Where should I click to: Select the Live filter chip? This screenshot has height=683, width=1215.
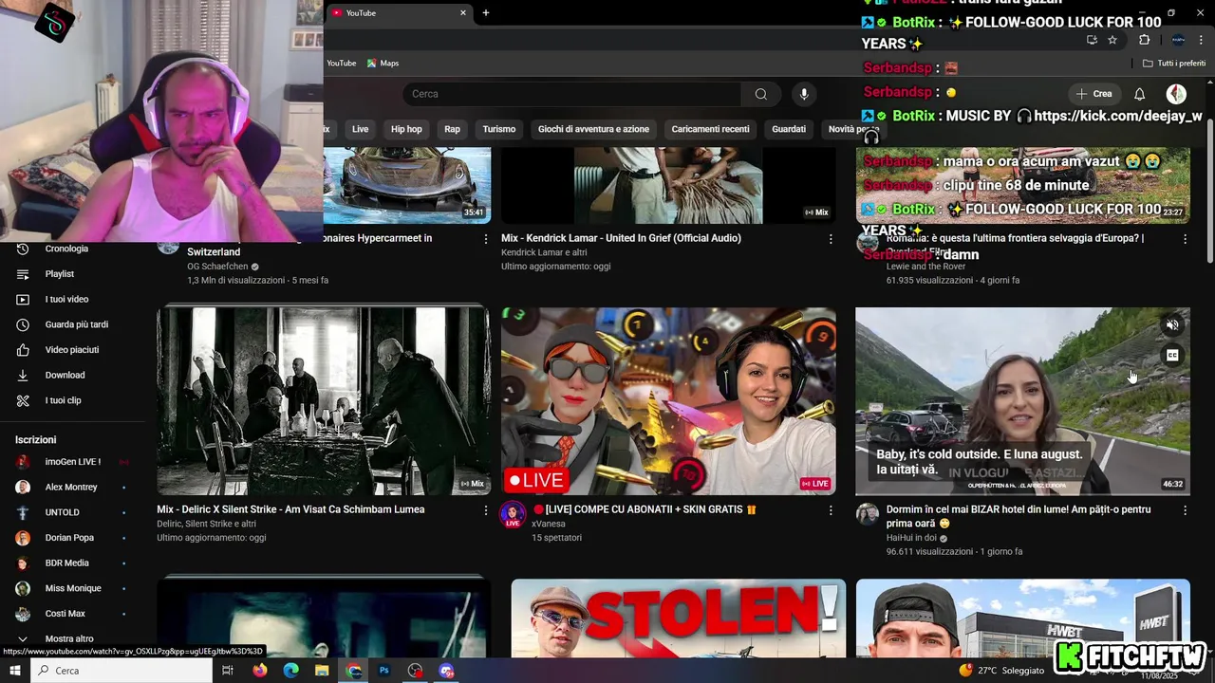coord(361,129)
